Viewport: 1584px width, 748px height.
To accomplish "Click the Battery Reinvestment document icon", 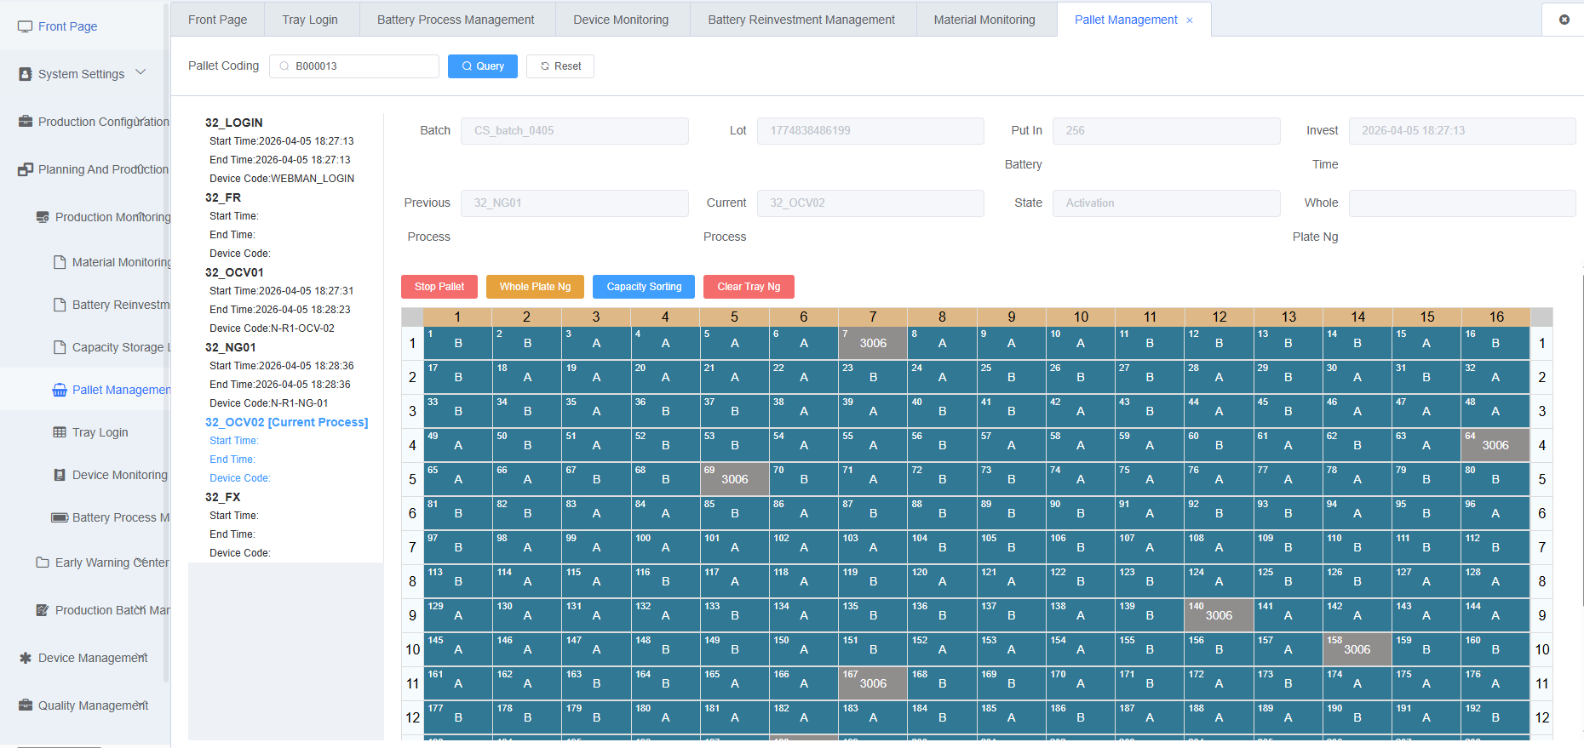I will [x=60, y=305].
